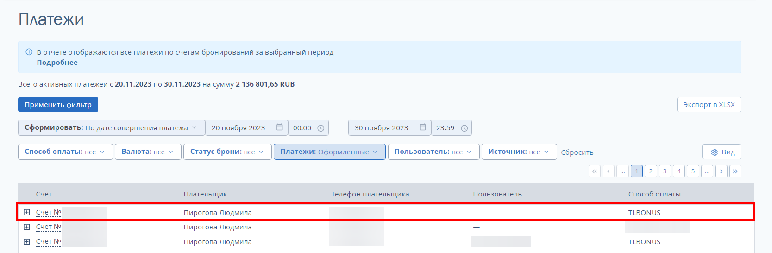Open calendar icon for 30 ноября 2023
772x253 pixels.
[423, 127]
